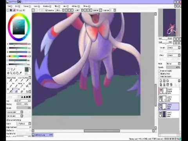Select the rectangular selection tool
This screenshot has height=141, width=188.
tap(8, 69)
